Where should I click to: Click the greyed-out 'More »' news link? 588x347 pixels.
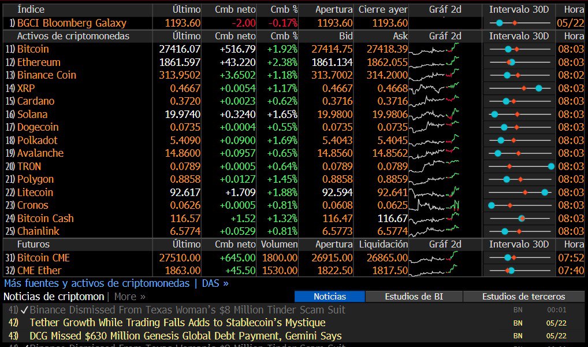point(130,297)
